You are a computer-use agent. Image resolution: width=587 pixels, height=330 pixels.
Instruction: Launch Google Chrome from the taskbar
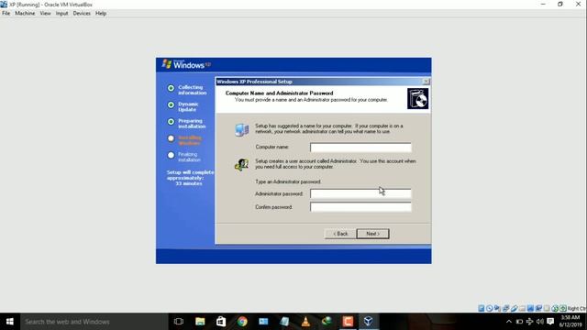point(242,322)
